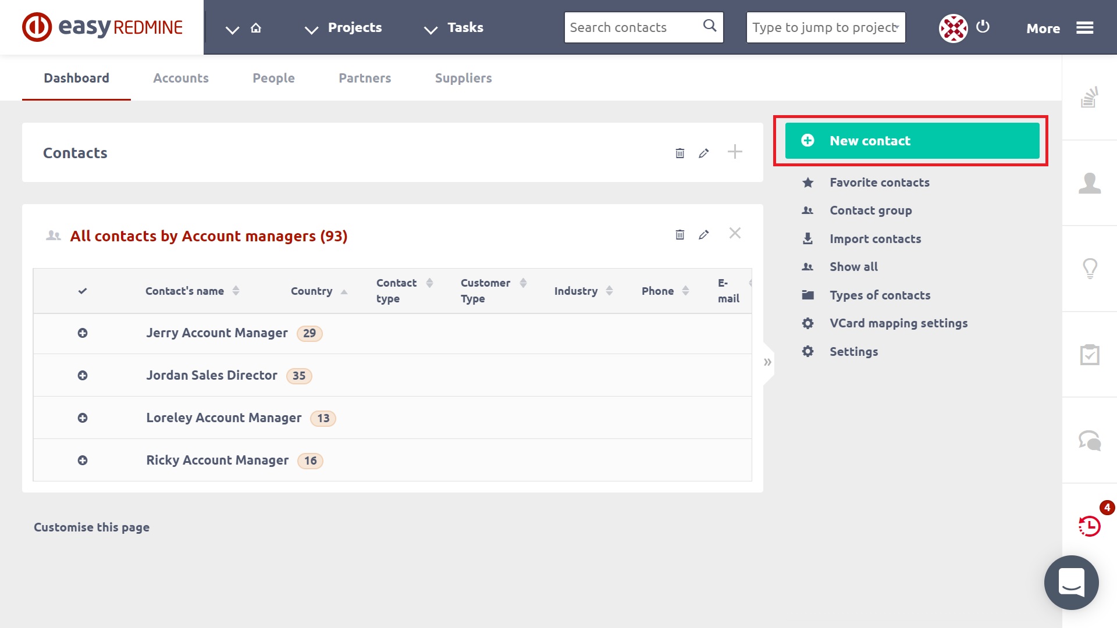
Task: Click the power logout icon
Action: click(983, 27)
